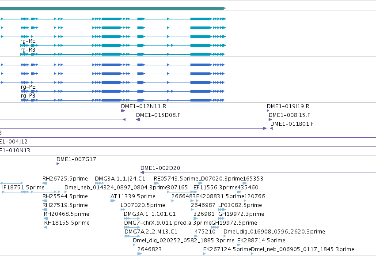Select the RH18155.5prime EST label

[67, 223]
